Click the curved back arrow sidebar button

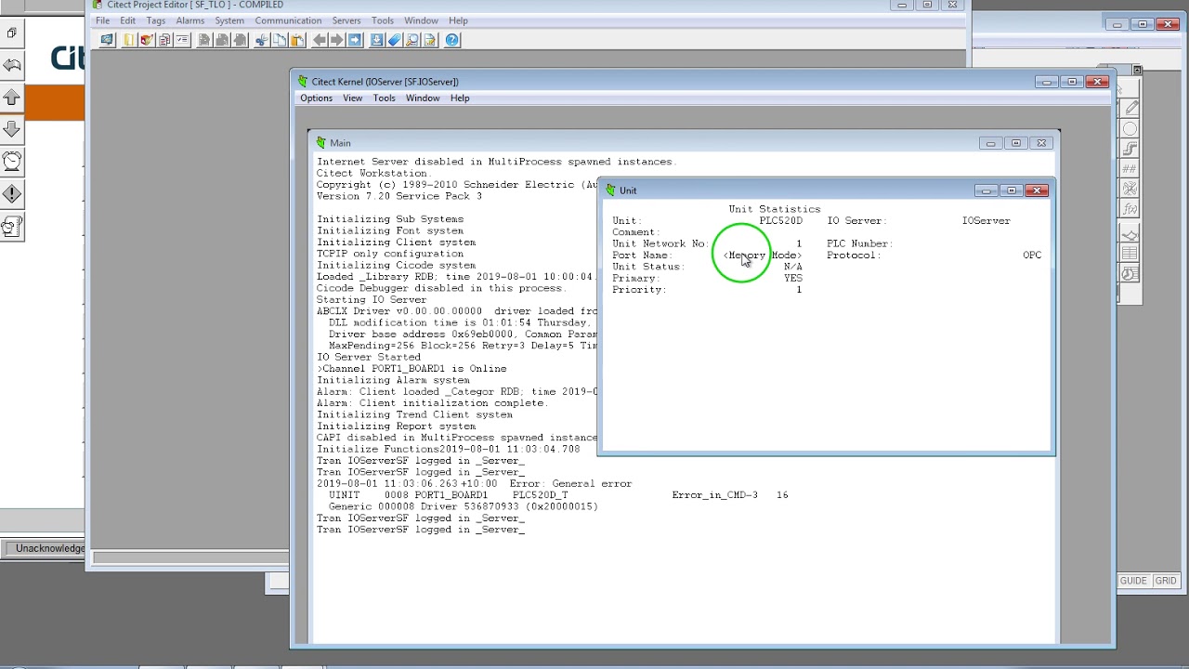(12, 64)
